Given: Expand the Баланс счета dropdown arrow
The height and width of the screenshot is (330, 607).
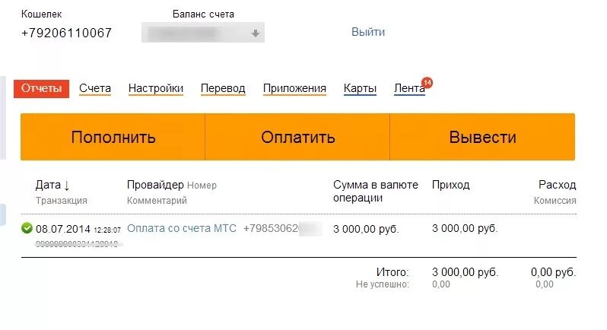Looking at the screenshot, I should (255, 33).
